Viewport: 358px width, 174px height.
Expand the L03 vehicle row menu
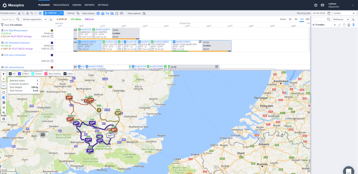coord(3,55)
